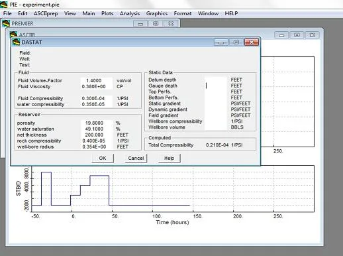Open the Main menu

89,13
